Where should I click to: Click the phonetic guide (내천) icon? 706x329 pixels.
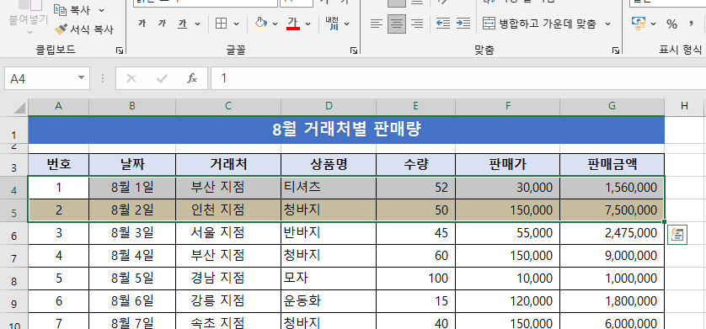(332, 24)
